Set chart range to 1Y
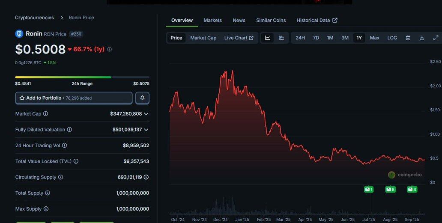 (359, 38)
